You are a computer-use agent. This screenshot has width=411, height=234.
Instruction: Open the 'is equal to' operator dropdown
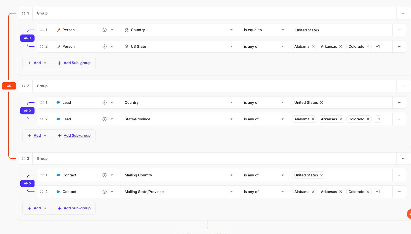[264, 30]
